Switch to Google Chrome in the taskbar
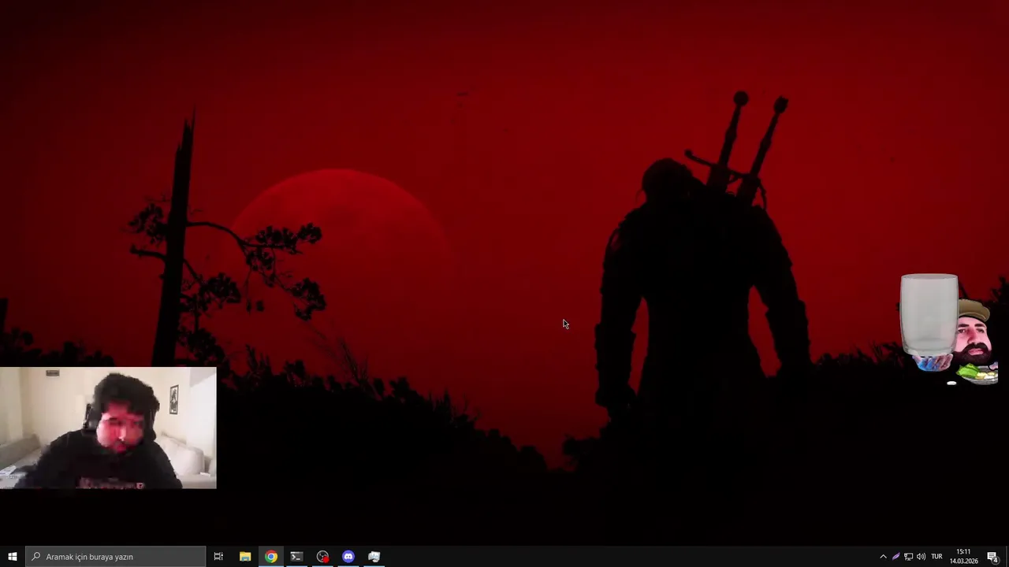 pyautogui.click(x=271, y=557)
